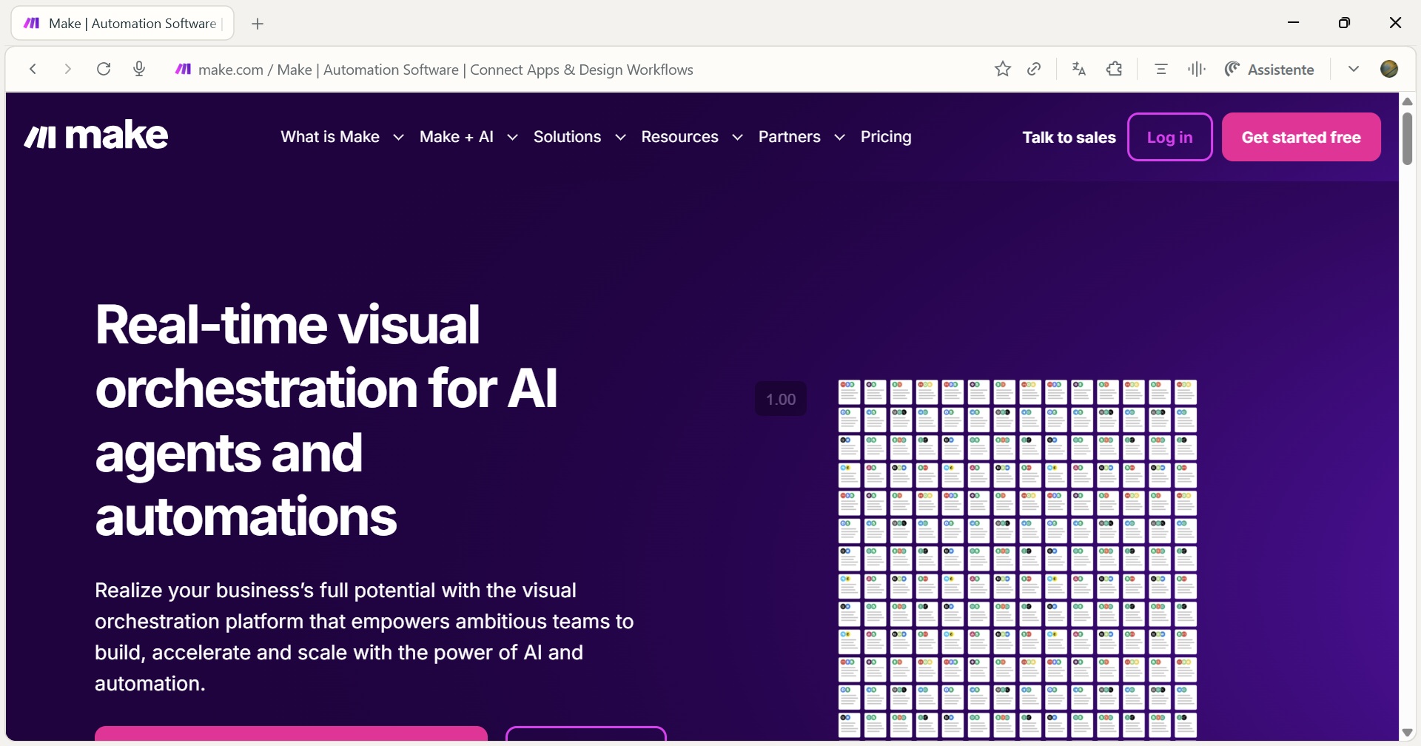Click the copy link icon
This screenshot has width=1421, height=746.
point(1035,69)
